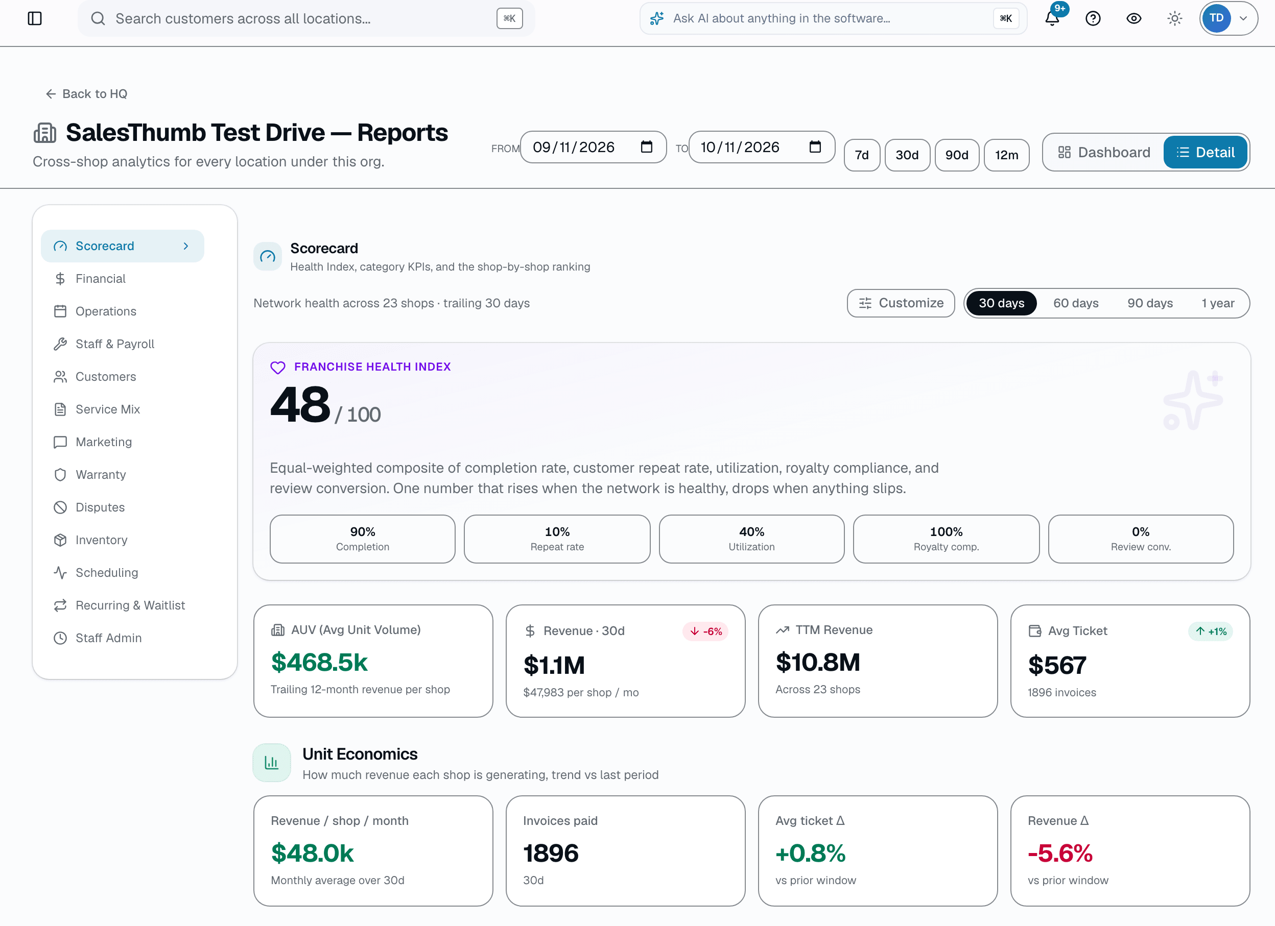Select the 90 days window

(1150, 303)
